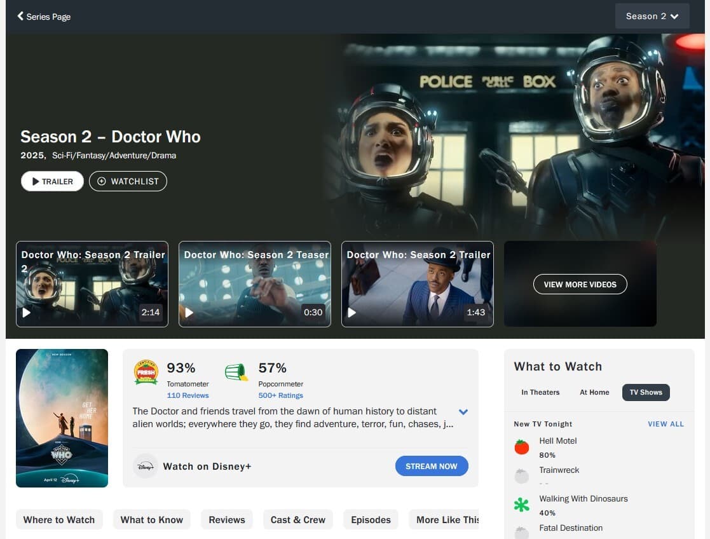Click Stream Now button

[432, 466]
